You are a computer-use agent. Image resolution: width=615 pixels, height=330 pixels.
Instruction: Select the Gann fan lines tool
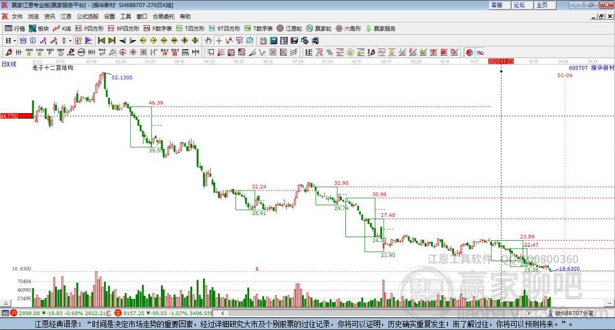(221, 52)
